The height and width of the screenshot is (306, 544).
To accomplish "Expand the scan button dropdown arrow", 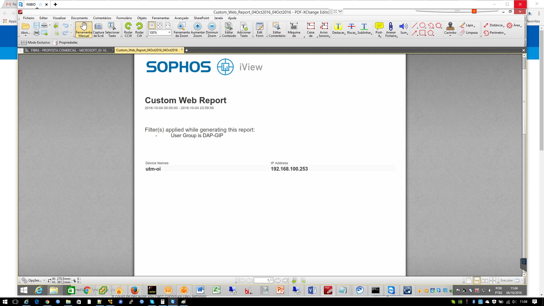I will 50,25.
